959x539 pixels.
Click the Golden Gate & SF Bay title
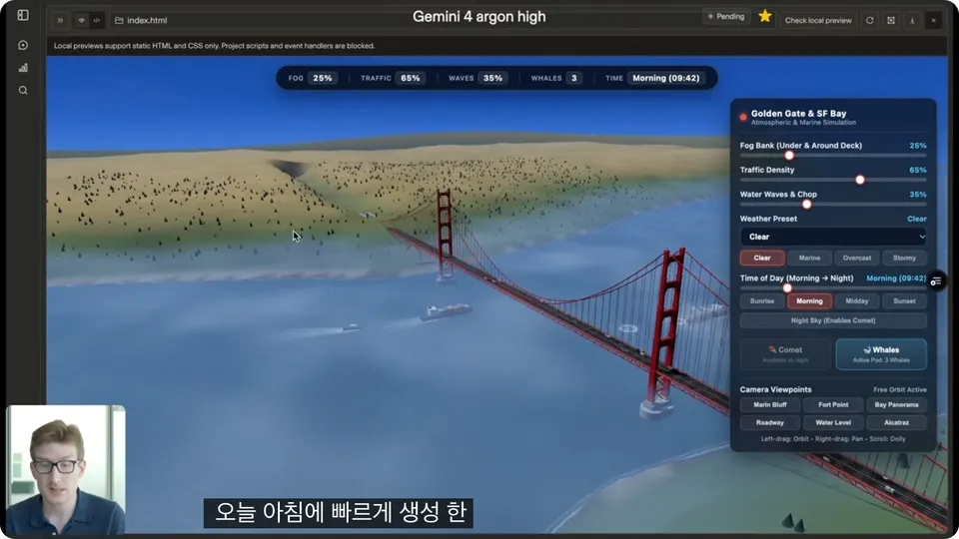(798, 113)
